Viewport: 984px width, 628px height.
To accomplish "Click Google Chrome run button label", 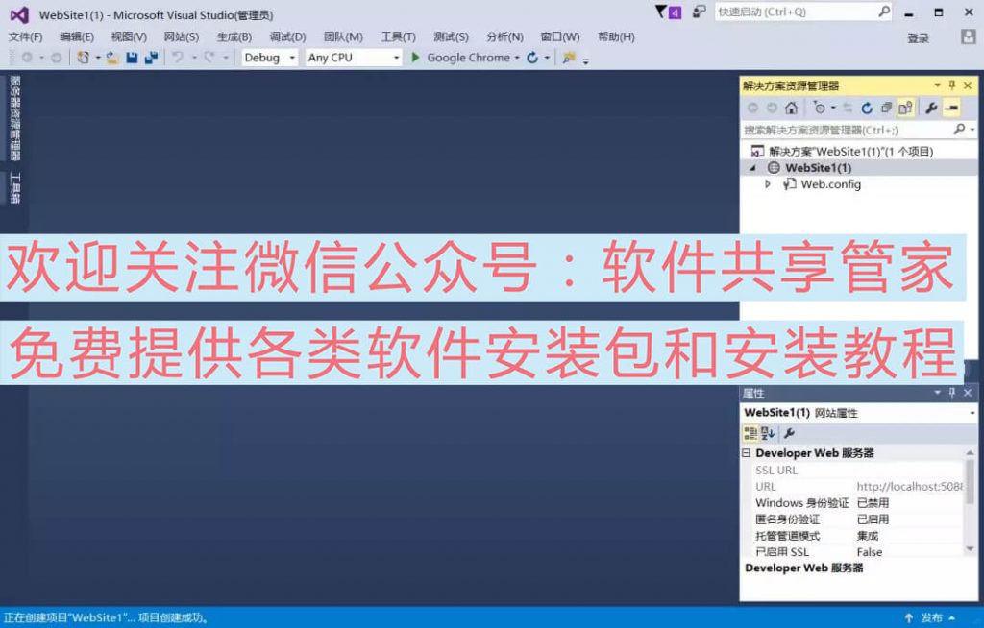I will pos(468,58).
